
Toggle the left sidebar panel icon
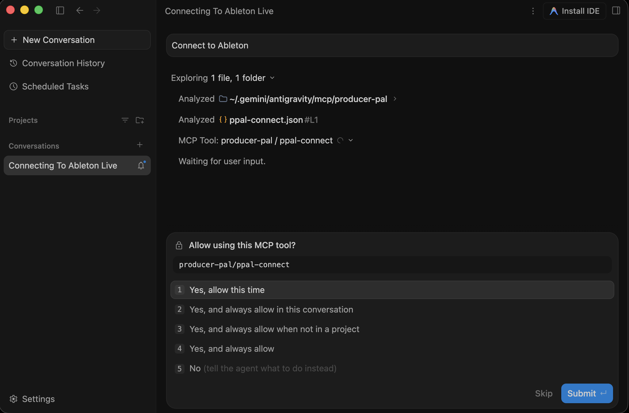click(60, 11)
